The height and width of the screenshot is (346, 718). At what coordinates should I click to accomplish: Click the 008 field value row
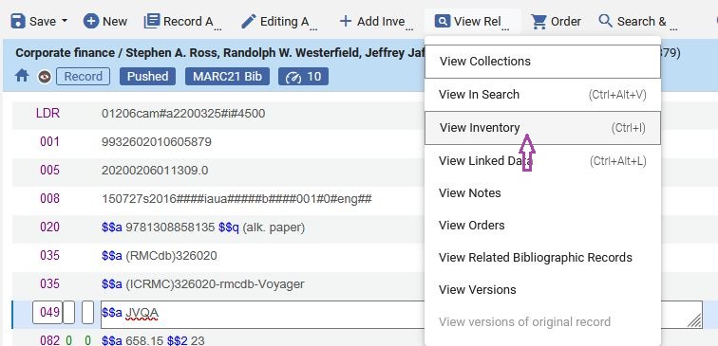pyautogui.click(x=236, y=199)
